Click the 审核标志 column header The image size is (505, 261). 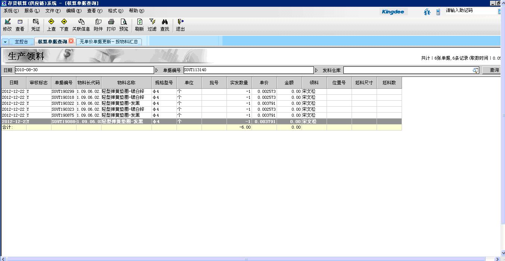(39, 82)
